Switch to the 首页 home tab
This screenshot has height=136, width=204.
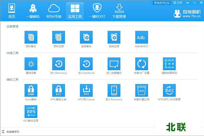[x=12, y=11]
